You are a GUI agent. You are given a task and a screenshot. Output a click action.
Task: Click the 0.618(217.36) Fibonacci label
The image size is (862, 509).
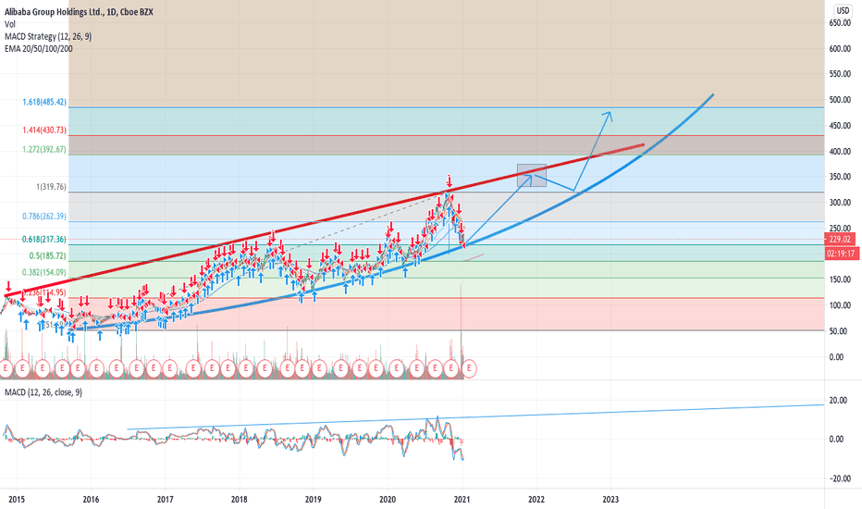(x=44, y=240)
